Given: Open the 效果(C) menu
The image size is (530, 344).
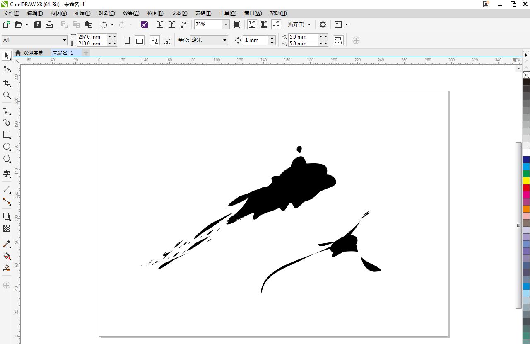Looking at the screenshot, I should coord(131,13).
